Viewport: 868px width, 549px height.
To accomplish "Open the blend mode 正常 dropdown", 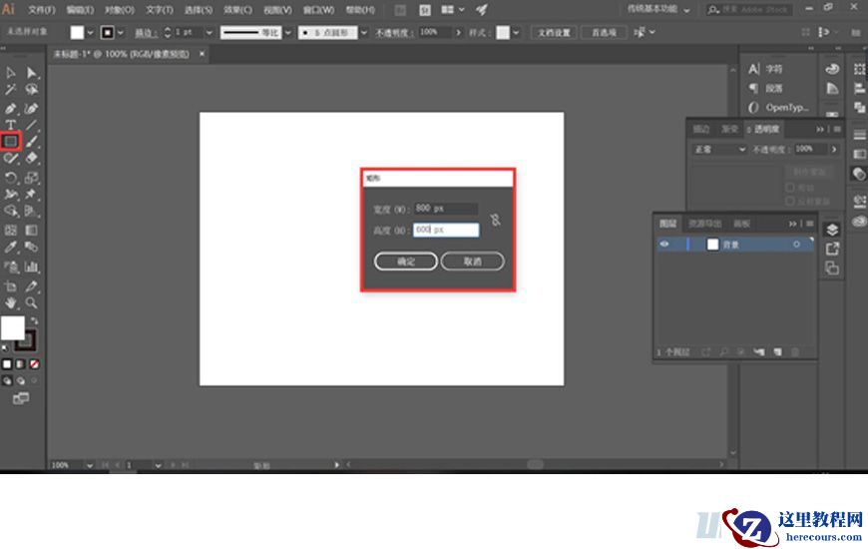I will point(719,149).
